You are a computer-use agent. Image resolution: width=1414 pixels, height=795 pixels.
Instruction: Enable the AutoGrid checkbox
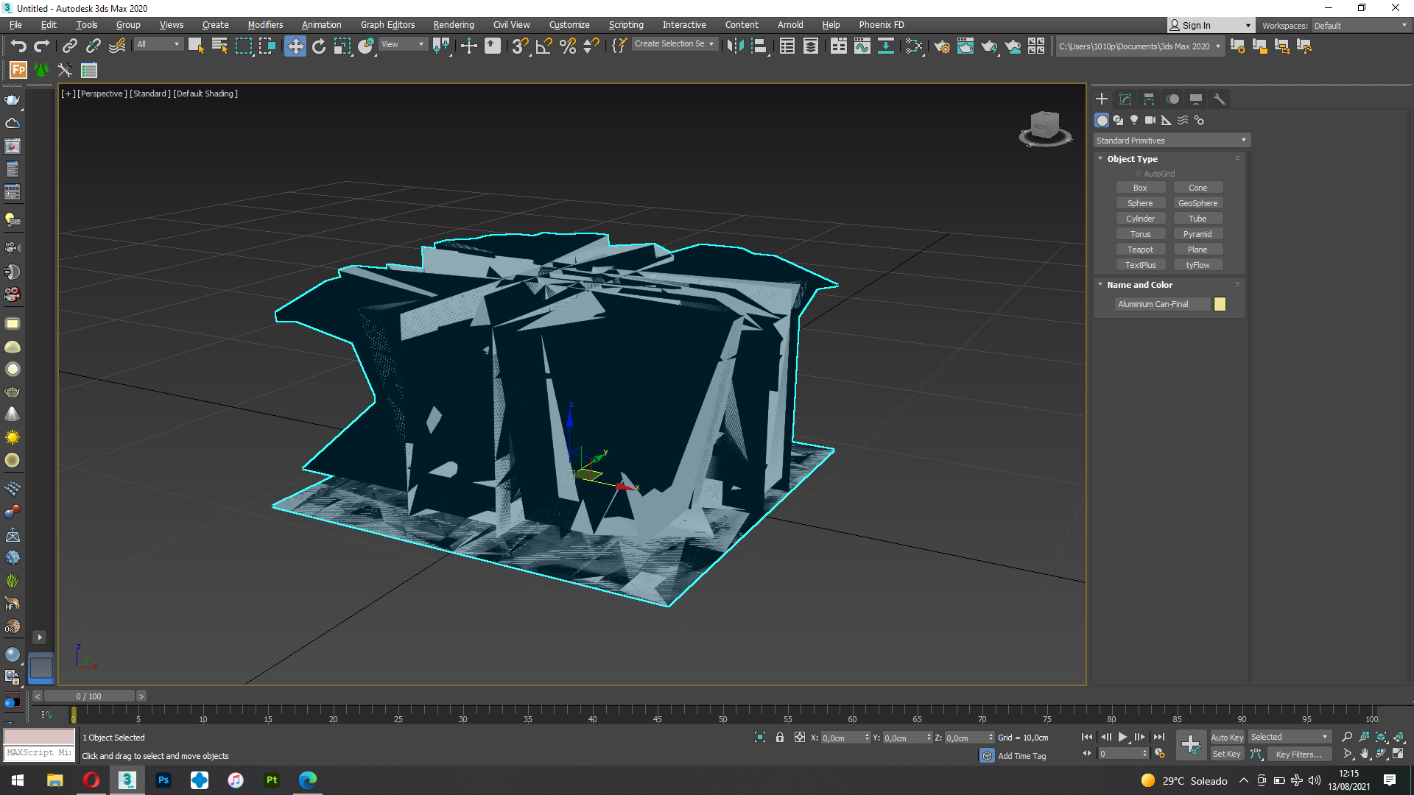[x=1139, y=174]
